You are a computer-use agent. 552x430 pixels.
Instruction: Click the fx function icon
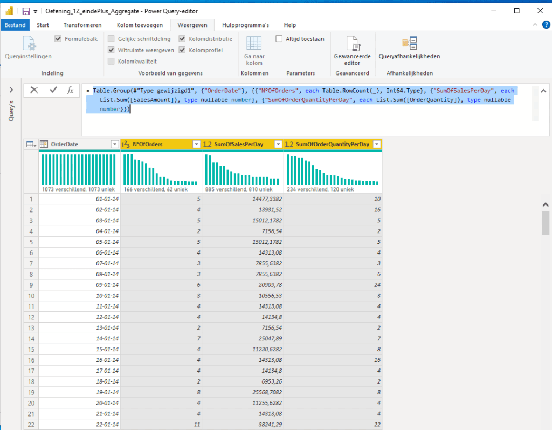click(71, 90)
